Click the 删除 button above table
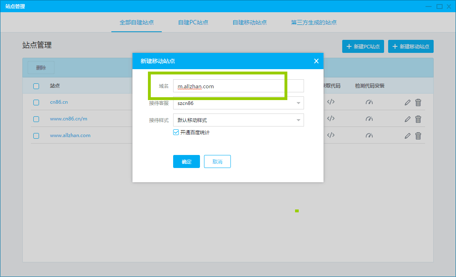The width and height of the screenshot is (456, 277). coord(41,68)
